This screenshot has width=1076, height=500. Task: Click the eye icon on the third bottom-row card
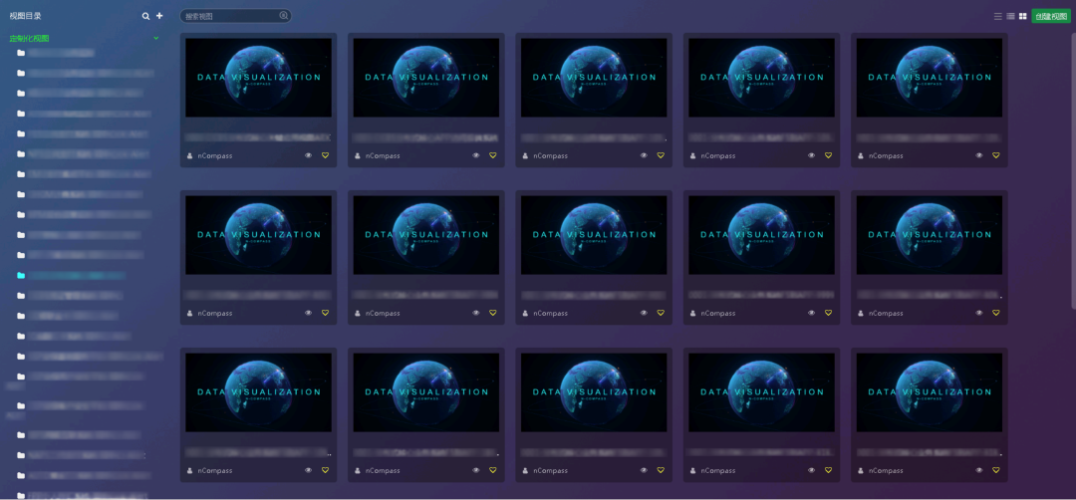(x=644, y=470)
